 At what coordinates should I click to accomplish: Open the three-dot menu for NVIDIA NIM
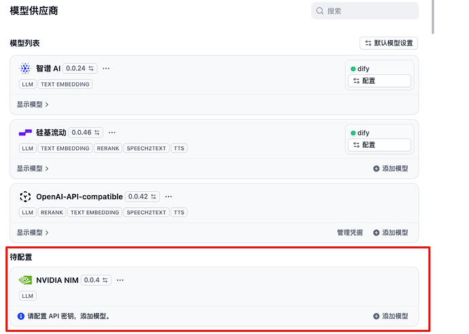click(x=120, y=280)
